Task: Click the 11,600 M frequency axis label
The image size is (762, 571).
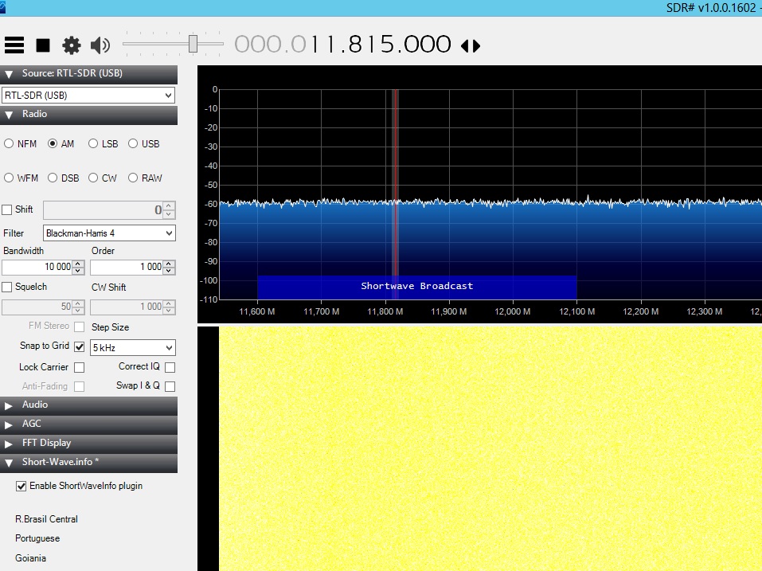Action: click(256, 311)
